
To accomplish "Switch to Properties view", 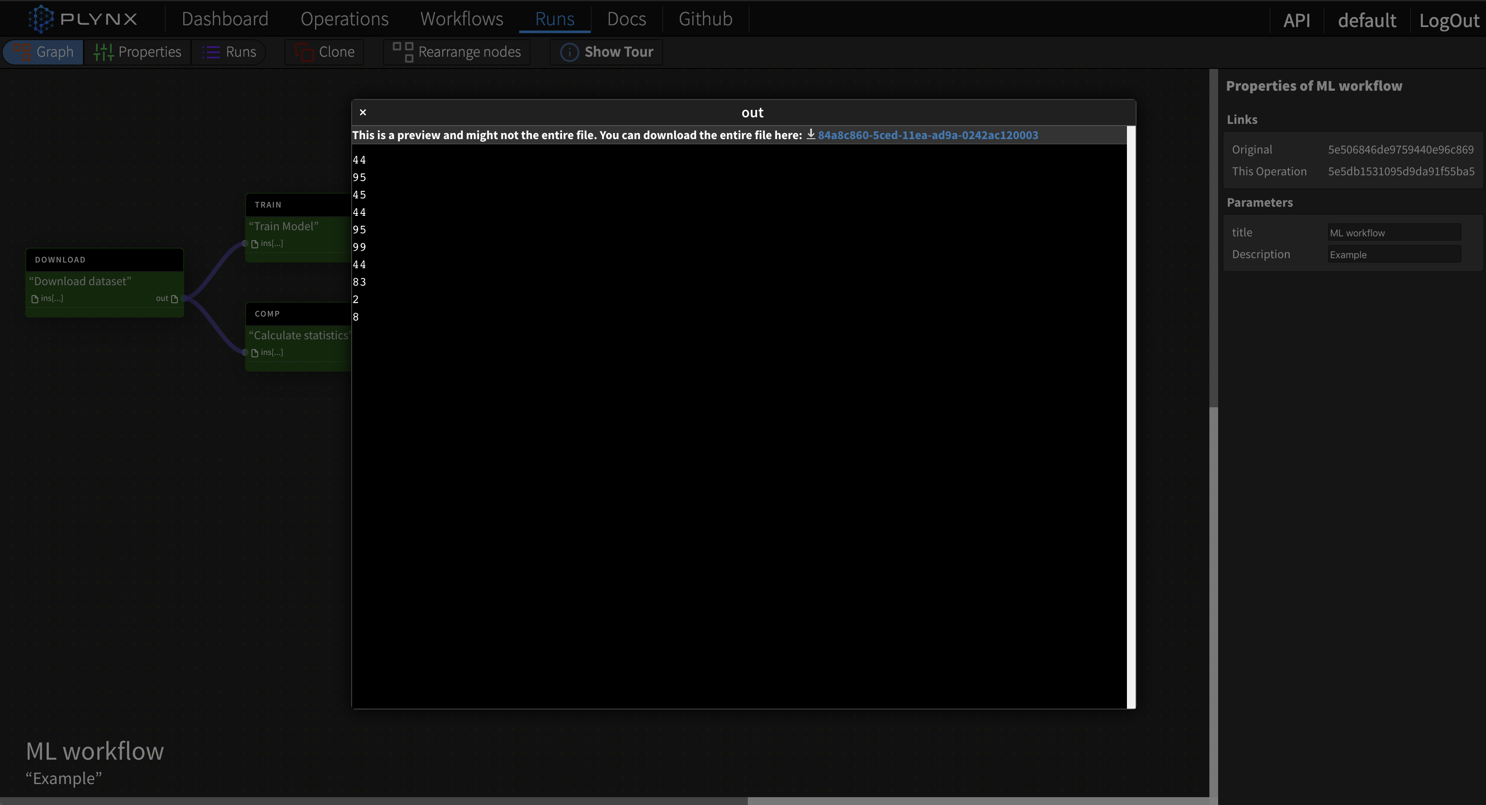I will [138, 52].
